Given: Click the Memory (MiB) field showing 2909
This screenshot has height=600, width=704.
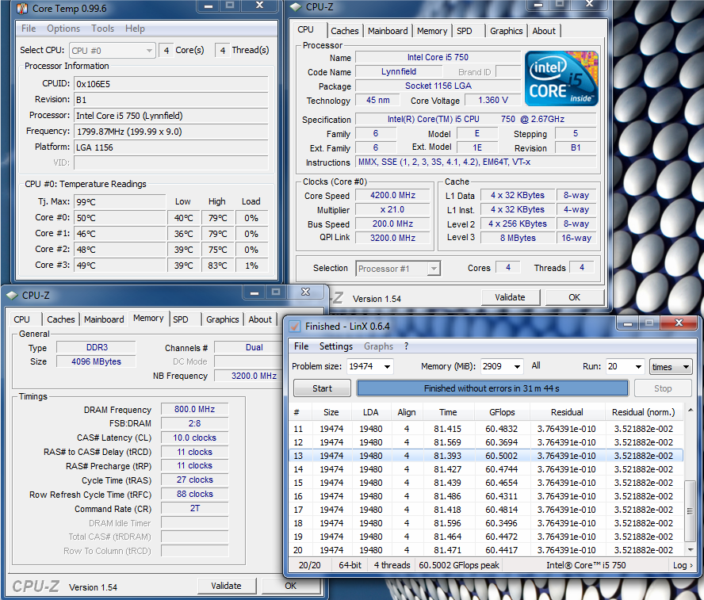Looking at the screenshot, I should point(497,367).
